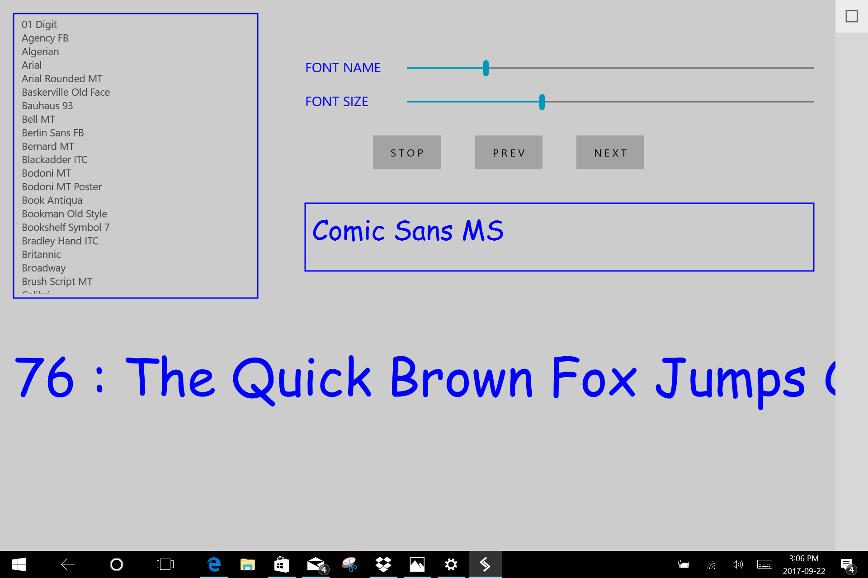This screenshot has width=868, height=578.
Task: Select Brush Script MT font
Action: pyautogui.click(x=57, y=281)
